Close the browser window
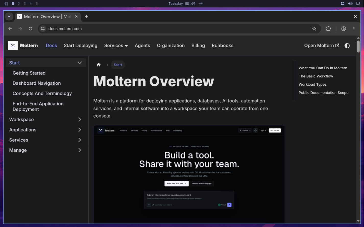The height and width of the screenshot is (227, 364). pos(355,17)
